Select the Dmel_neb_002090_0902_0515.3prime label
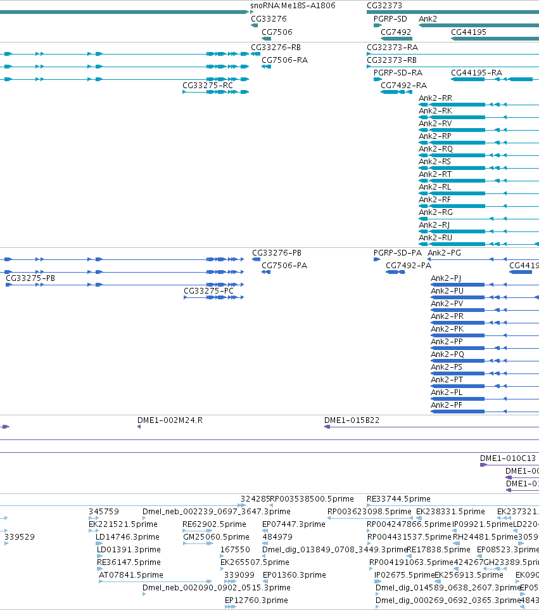 [x=217, y=588]
